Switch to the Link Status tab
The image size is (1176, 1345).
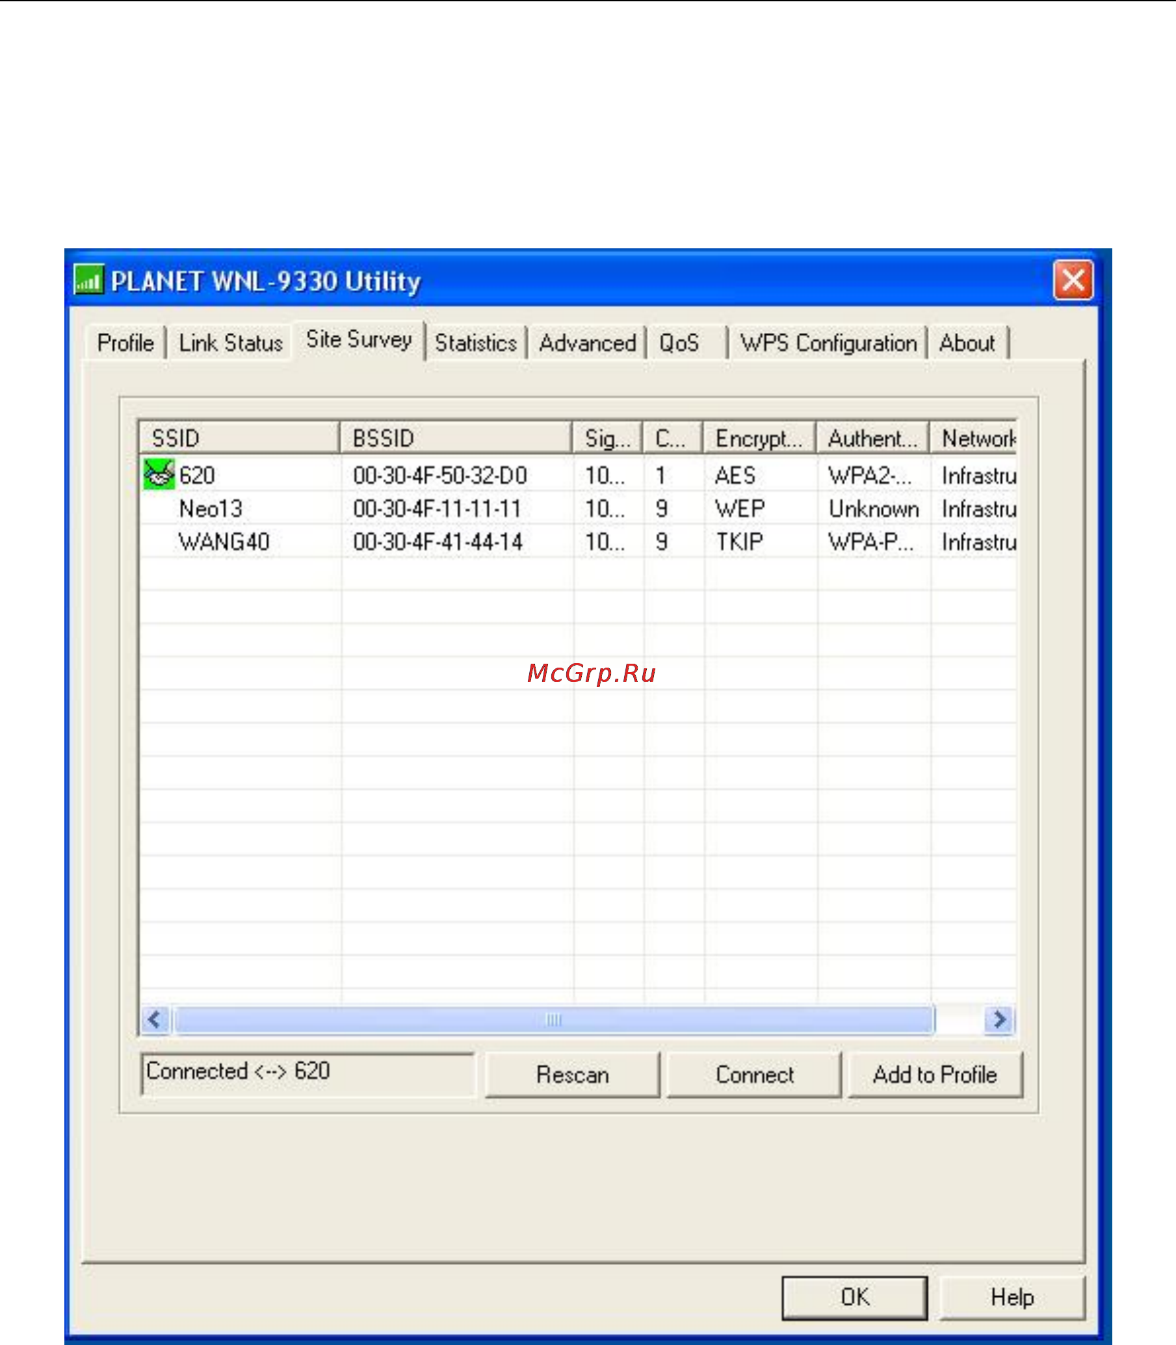coord(230,343)
